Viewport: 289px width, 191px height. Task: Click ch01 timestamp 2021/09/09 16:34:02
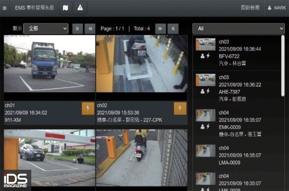[x=26, y=113]
